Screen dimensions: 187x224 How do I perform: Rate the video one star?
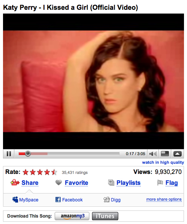coord(26,172)
